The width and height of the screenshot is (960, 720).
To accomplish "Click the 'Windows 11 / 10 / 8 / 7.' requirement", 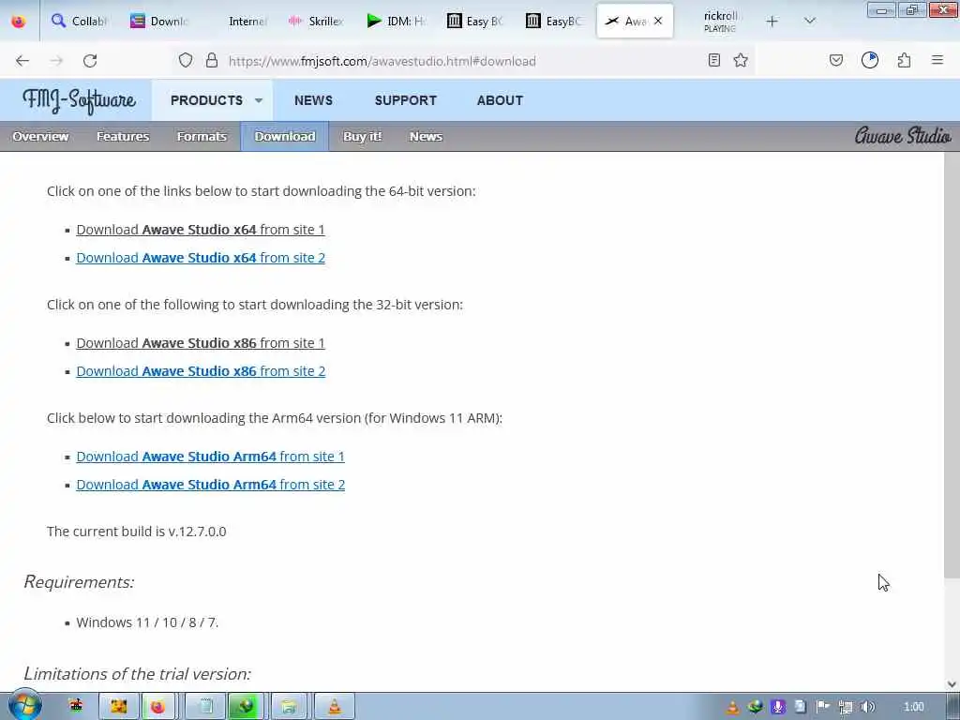I will tap(147, 622).
